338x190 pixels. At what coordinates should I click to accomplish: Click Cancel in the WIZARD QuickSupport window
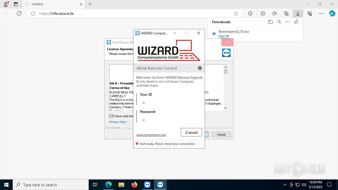pos(191,132)
